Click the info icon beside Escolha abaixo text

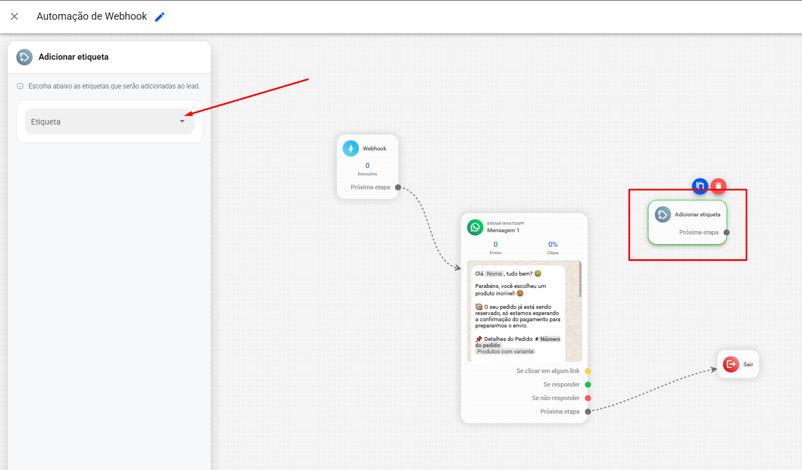(20, 86)
